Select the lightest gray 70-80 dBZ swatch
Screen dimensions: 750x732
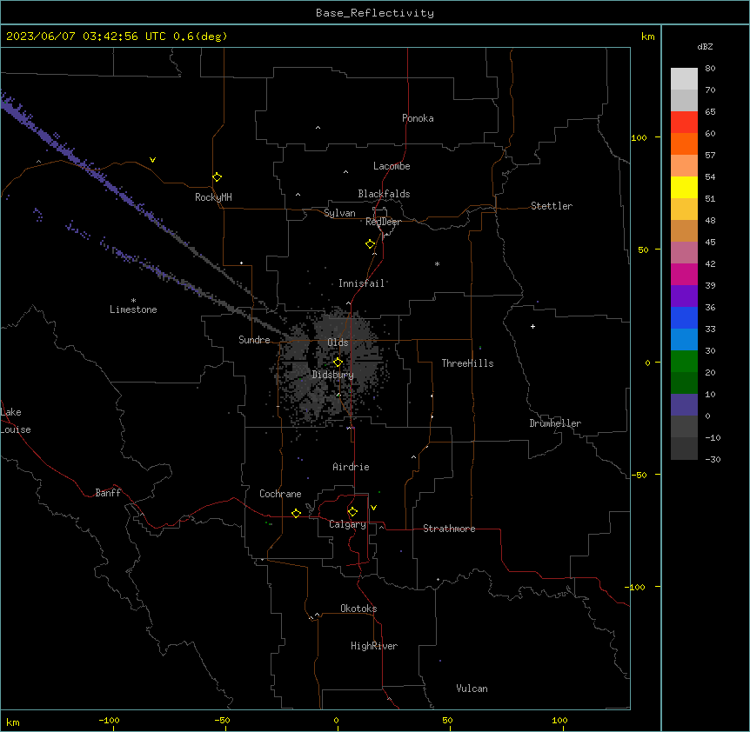pos(684,78)
